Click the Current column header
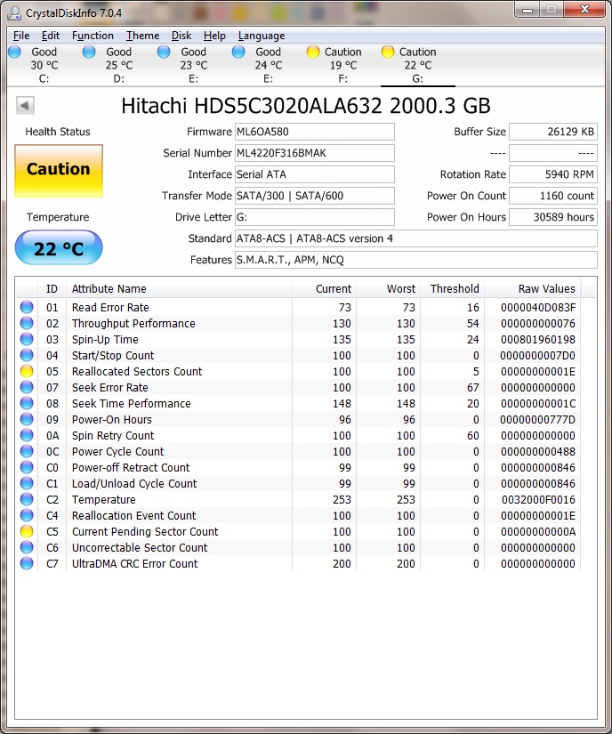This screenshot has width=612, height=734. (x=325, y=289)
